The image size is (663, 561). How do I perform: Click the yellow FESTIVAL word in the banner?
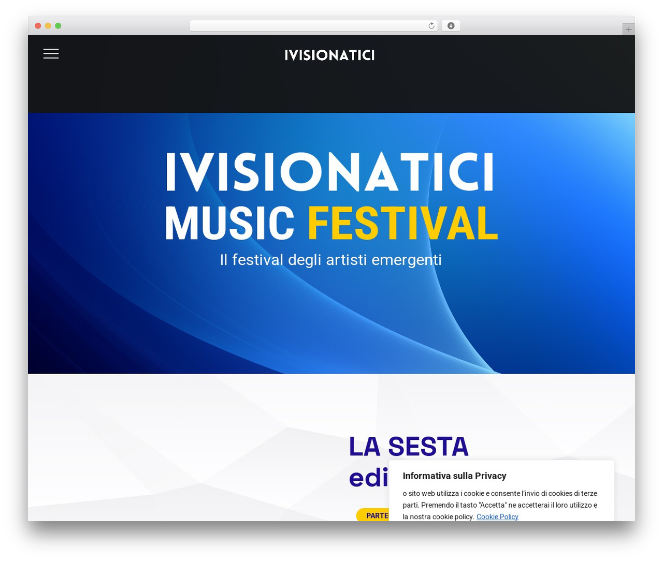pos(403,224)
